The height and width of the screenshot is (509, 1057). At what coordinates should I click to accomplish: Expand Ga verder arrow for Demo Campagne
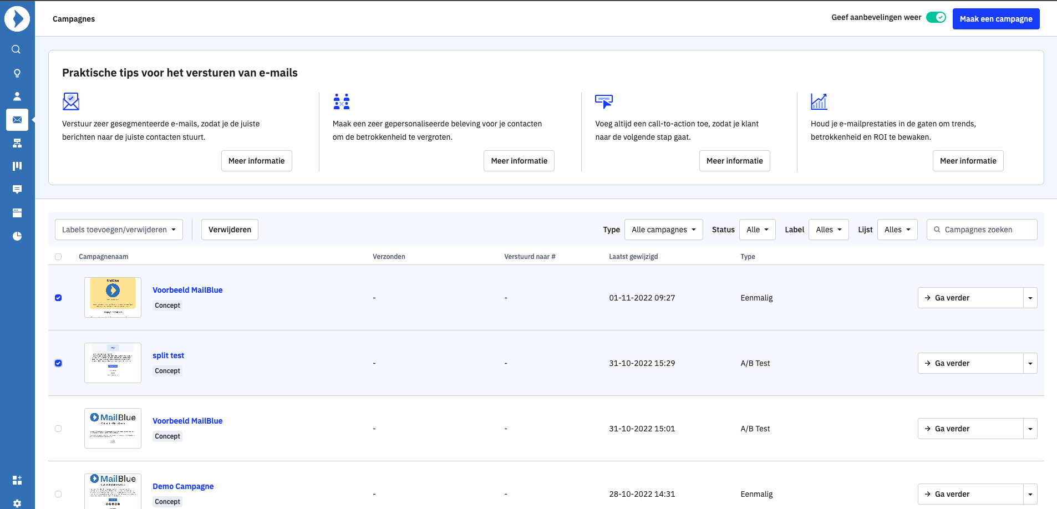point(1030,494)
